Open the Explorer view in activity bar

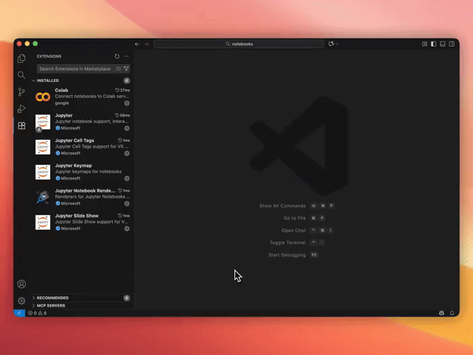(x=22, y=58)
